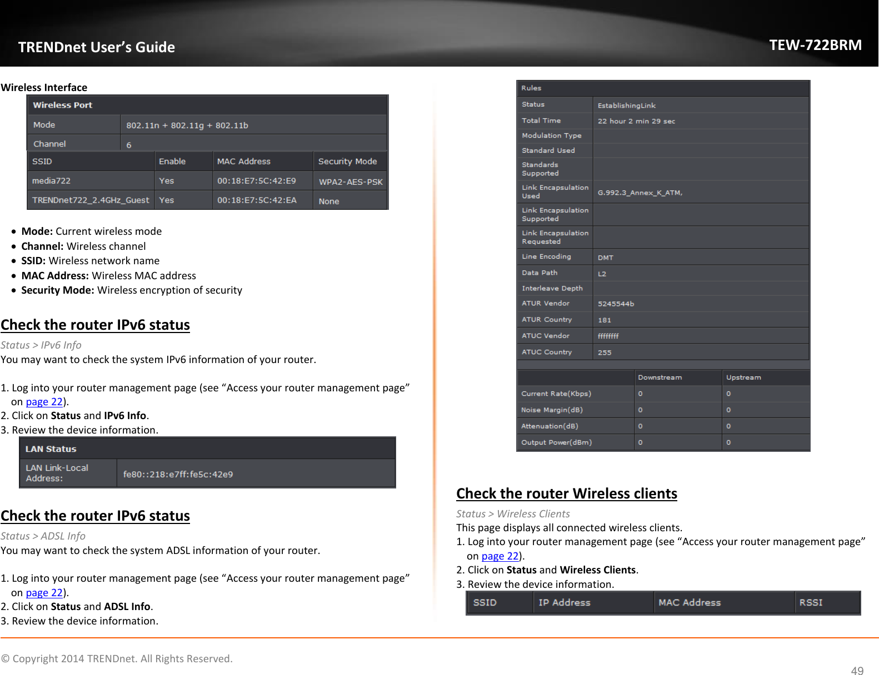This screenshot has width=879, height=675.
Task: Click the ATUR Country value 181
Action: tap(604, 320)
